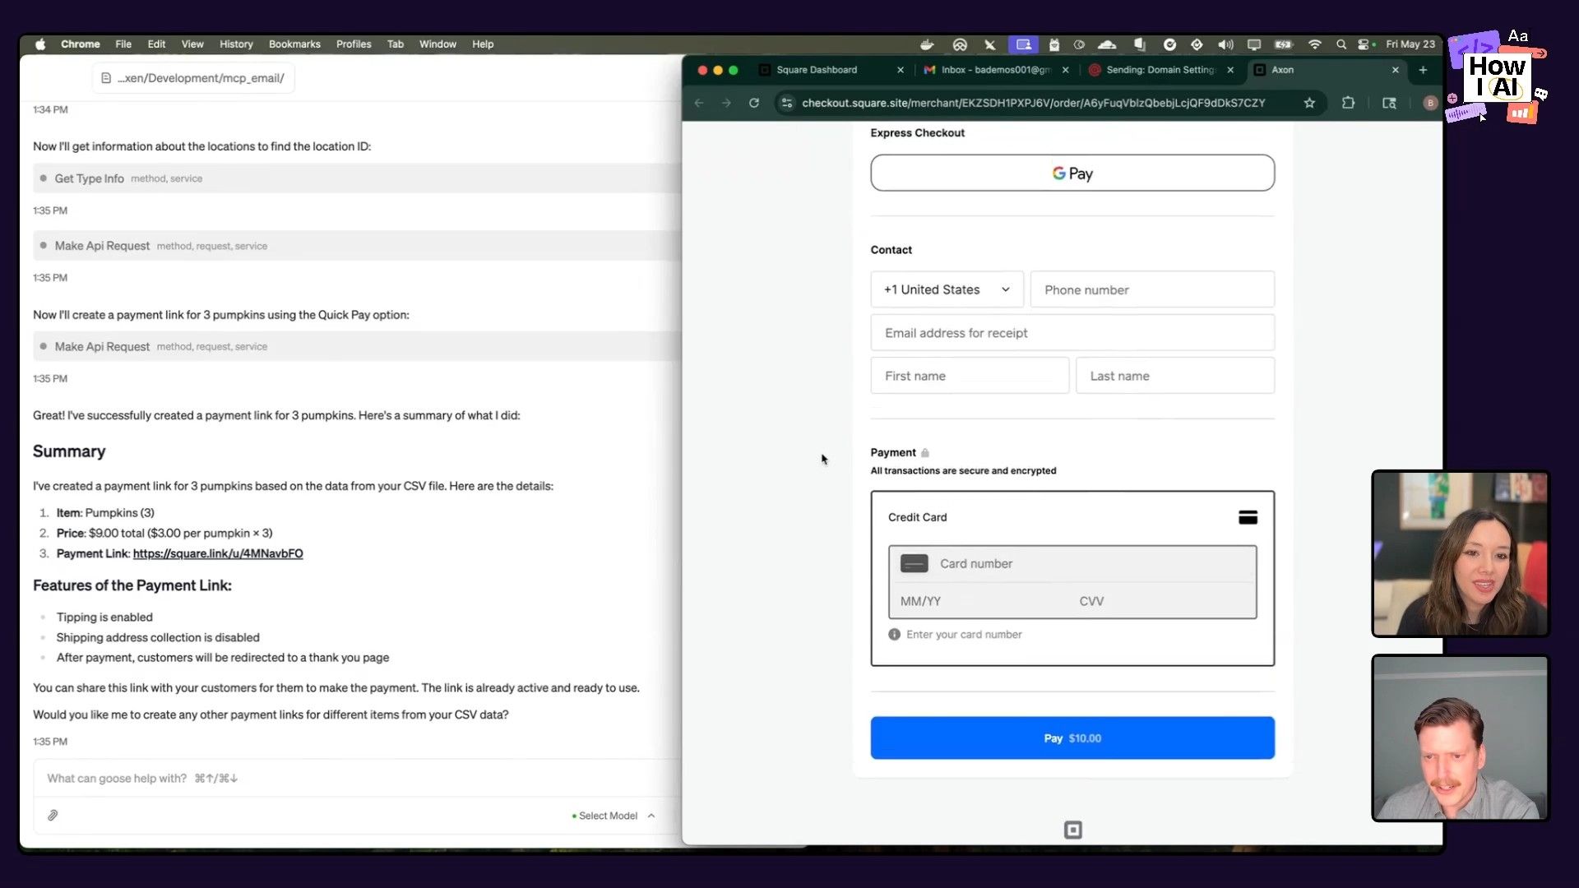Expand the first Make Api Request tool call

tap(357, 246)
